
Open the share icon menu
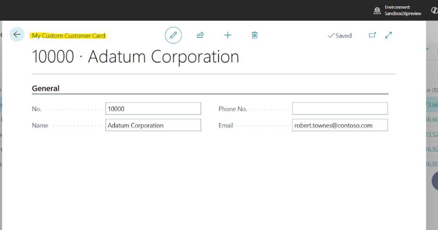[200, 35]
